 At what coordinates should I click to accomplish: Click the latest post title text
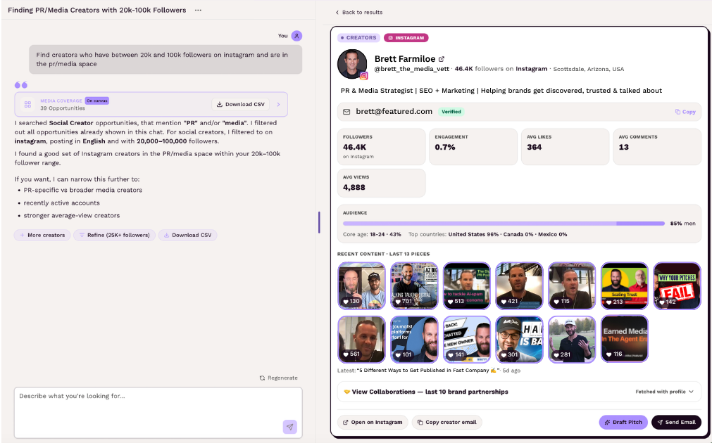click(x=429, y=371)
